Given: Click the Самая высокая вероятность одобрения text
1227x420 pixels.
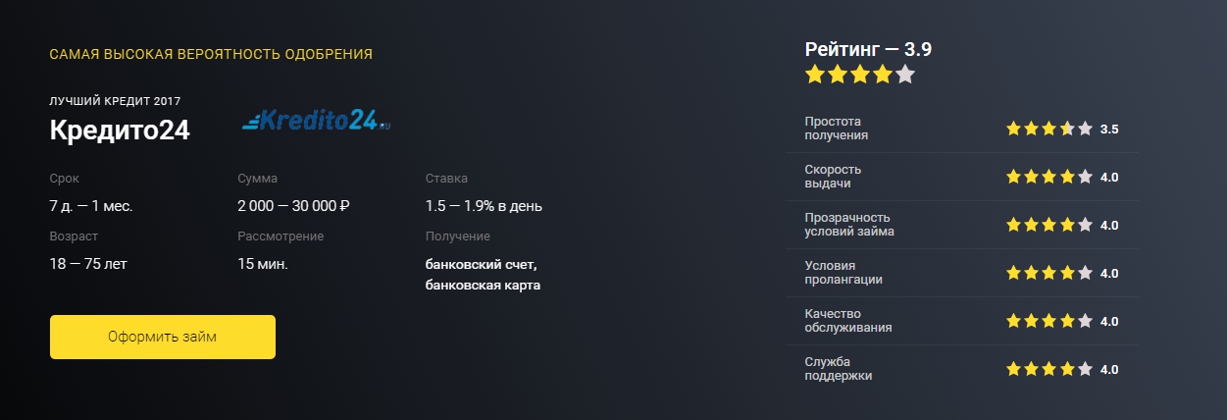Looking at the screenshot, I should pyautogui.click(x=211, y=54).
